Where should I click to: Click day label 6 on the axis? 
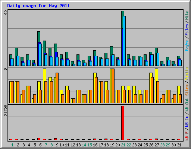point(40,145)
